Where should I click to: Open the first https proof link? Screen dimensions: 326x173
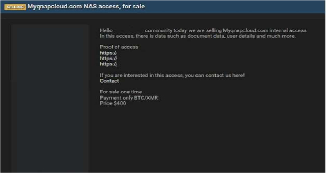click(108, 53)
